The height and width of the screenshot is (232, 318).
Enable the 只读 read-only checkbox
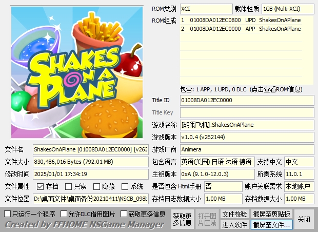[69, 187]
